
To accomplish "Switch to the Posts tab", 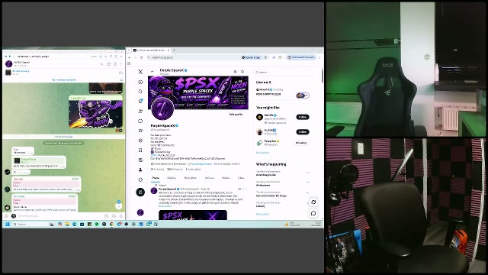I will click(x=156, y=178).
